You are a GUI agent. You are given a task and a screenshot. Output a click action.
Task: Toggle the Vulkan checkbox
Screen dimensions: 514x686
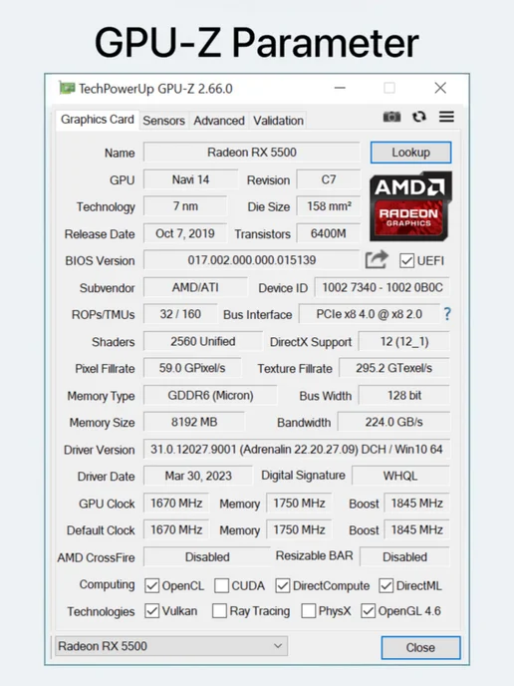pos(151,611)
